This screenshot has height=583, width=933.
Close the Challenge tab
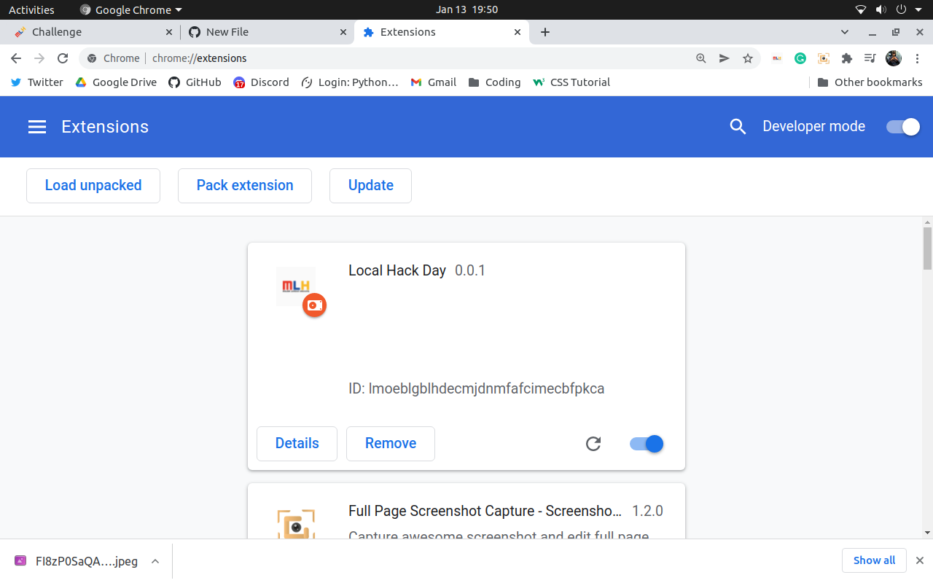click(169, 32)
